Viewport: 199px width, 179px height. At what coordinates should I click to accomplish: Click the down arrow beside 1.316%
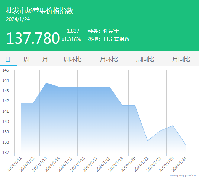click(x=63, y=39)
